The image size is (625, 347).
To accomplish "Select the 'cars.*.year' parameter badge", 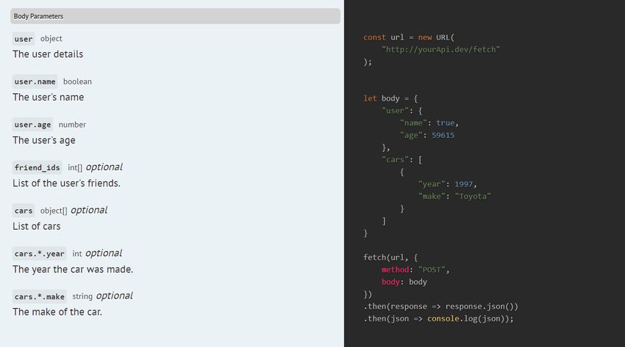I will point(40,254).
